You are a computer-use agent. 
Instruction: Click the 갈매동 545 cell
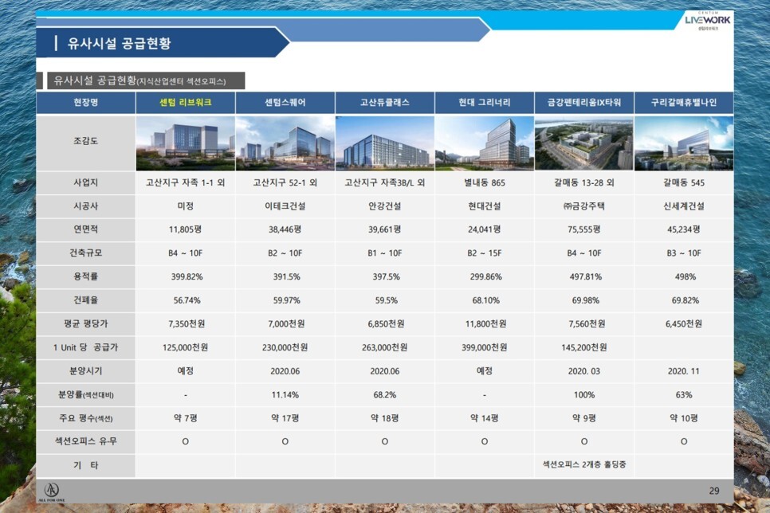click(x=684, y=182)
